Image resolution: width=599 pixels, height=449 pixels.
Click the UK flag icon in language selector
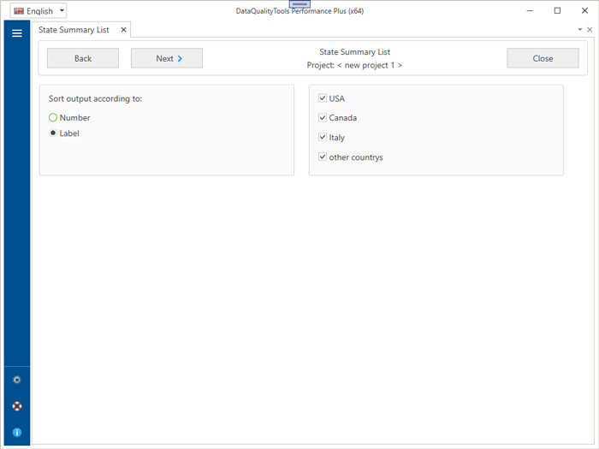point(19,11)
